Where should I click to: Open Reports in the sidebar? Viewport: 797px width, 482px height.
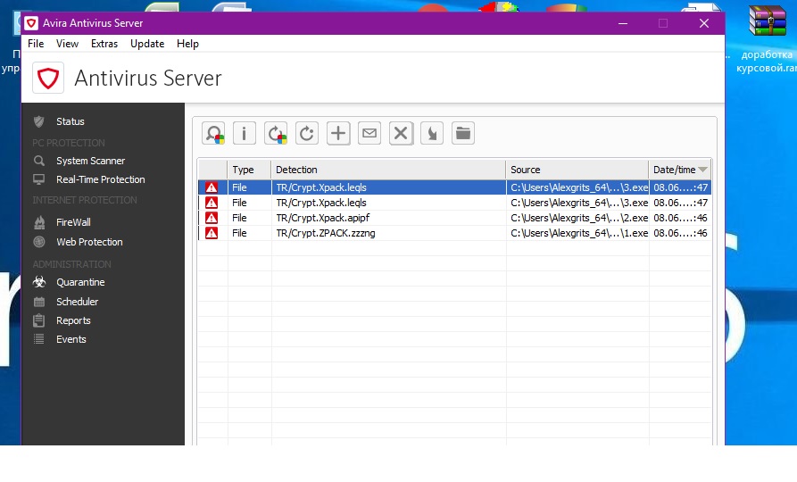click(x=73, y=320)
